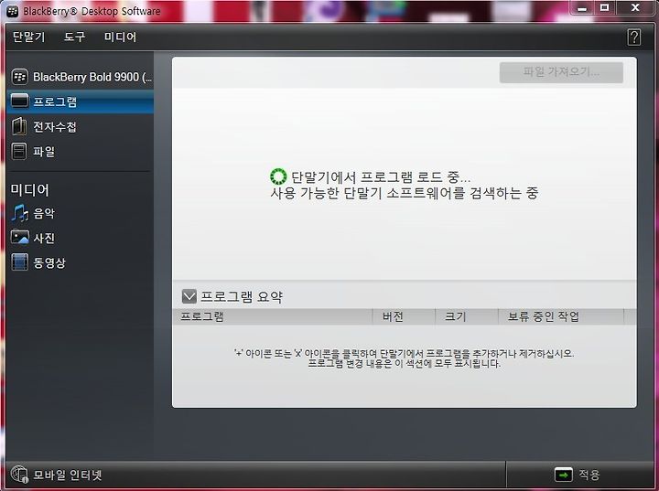Viewport: 659px width, 491px height.
Task: Click the 음악 music note icon
Action: pos(19,213)
